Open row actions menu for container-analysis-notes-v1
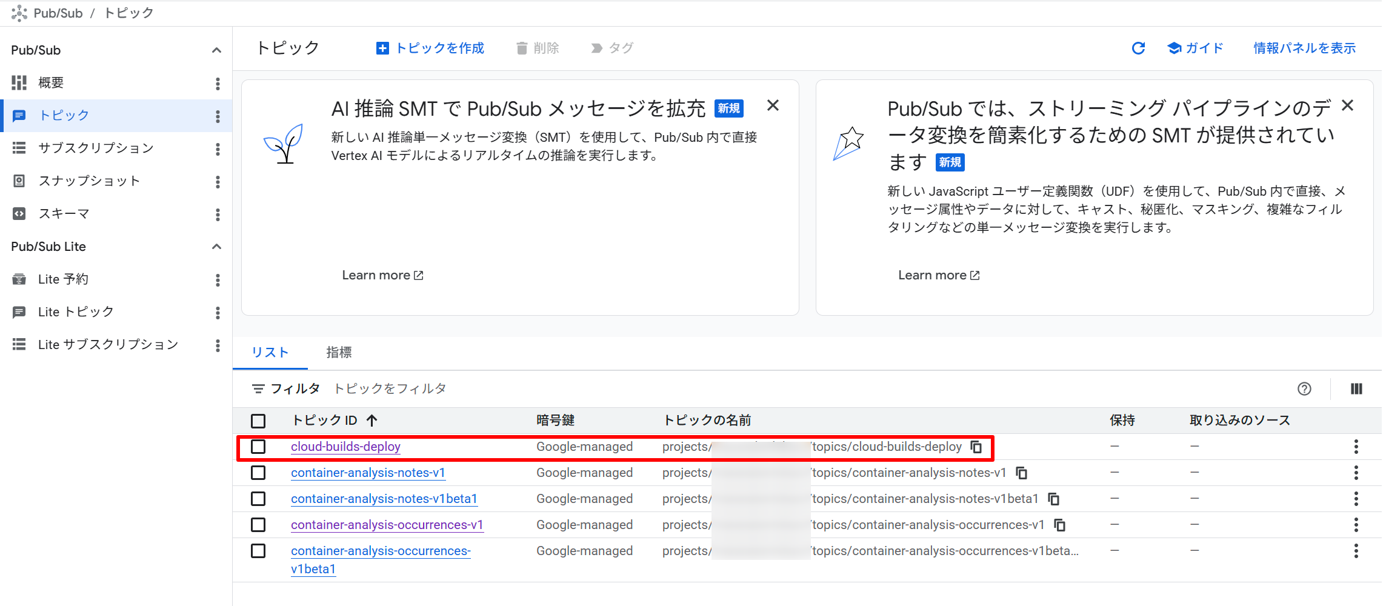1386x606 pixels. point(1356,473)
